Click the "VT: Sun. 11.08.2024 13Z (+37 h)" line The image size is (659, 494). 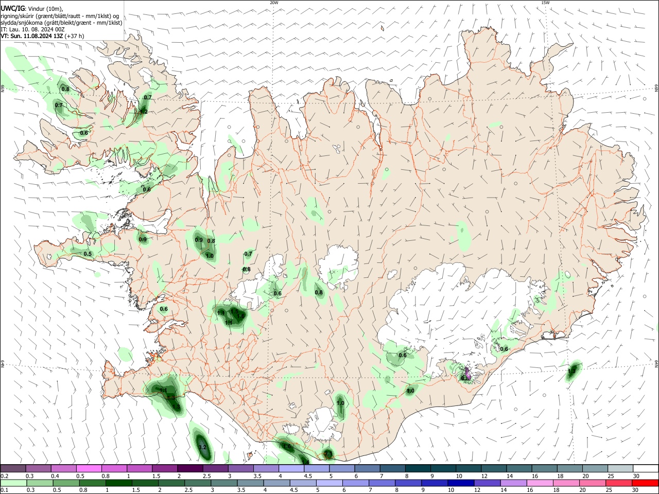point(42,36)
